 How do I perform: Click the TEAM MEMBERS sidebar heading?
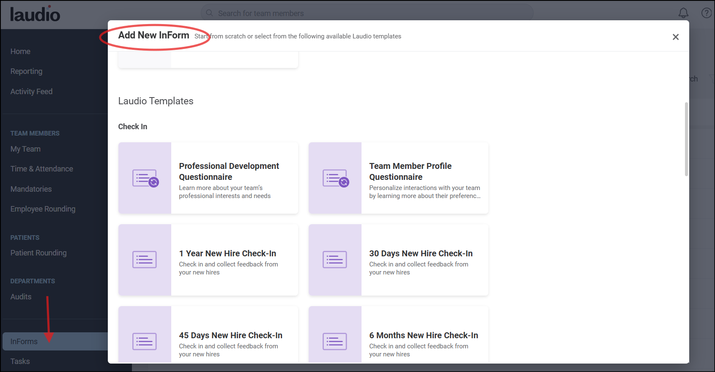35,133
